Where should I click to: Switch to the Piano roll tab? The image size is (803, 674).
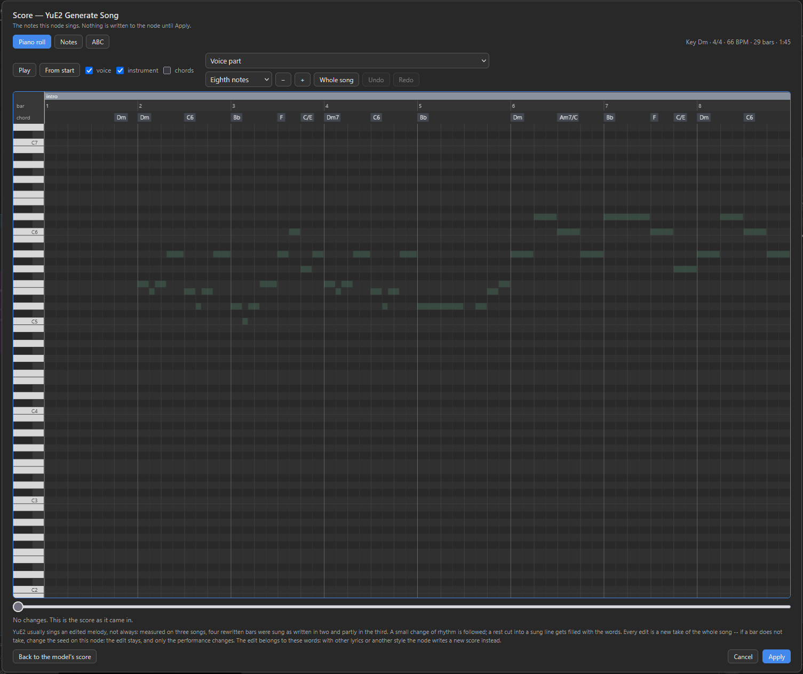(x=32, y=42)
